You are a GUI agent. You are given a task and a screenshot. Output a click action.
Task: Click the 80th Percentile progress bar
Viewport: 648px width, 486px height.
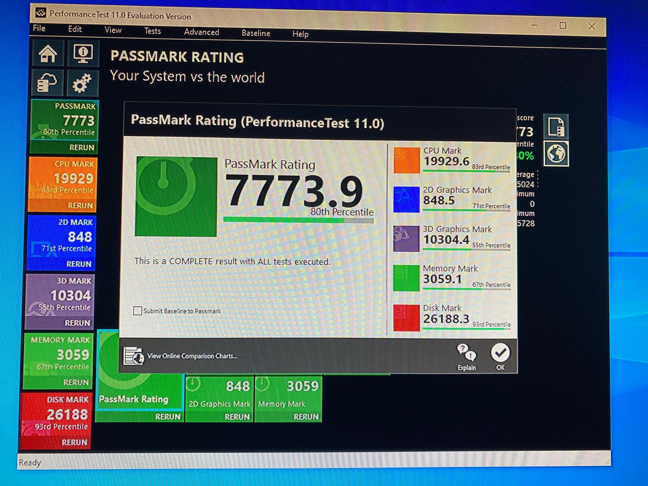click(299, 220)
